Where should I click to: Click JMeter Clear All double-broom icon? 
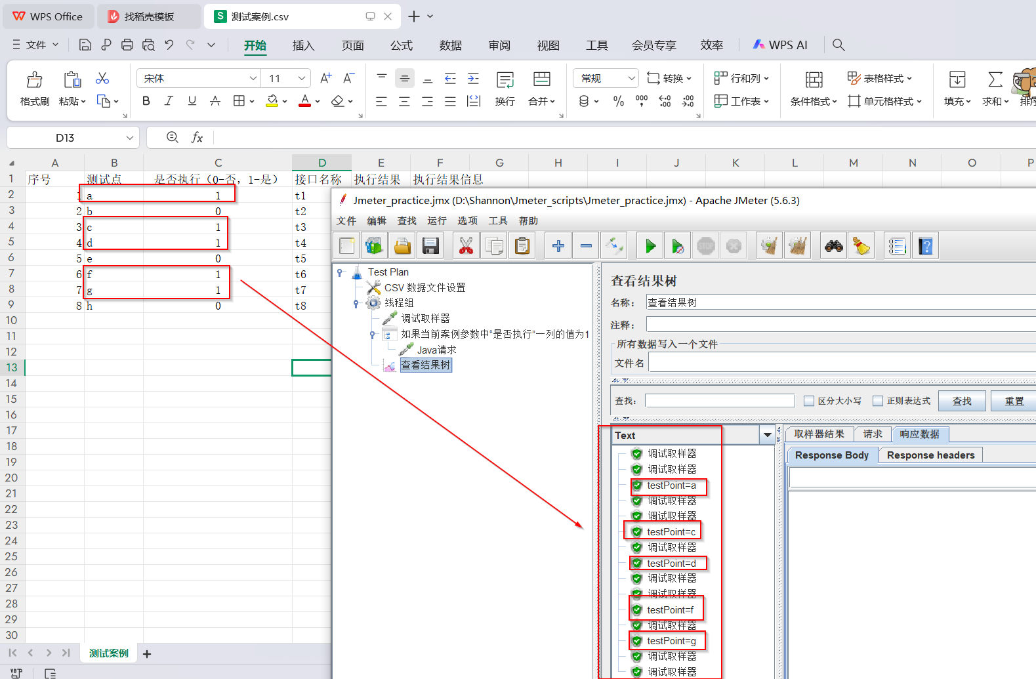click(x=797, y=246)
